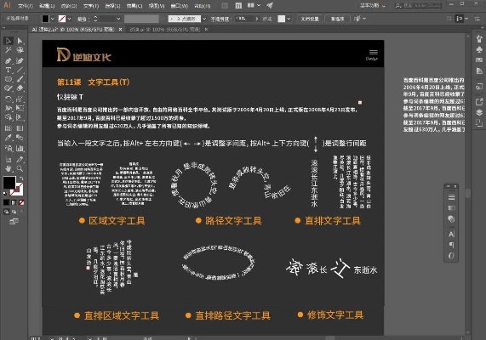Image resolution: width=486 pixels, height=340 pixels.
Task: Select the Shape Builder tool
Action: click(9, 117)
